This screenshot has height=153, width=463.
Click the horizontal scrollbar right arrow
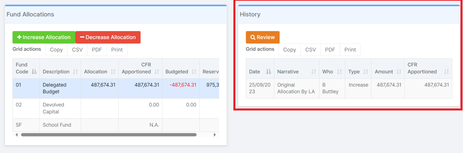tap(215, 135)
